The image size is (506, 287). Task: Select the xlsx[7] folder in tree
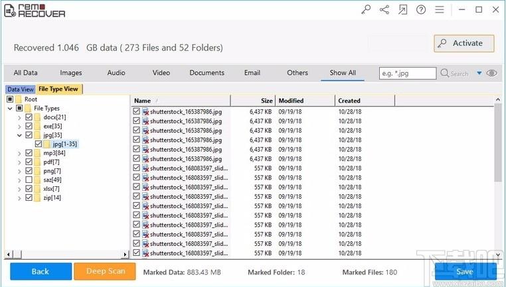52,189
